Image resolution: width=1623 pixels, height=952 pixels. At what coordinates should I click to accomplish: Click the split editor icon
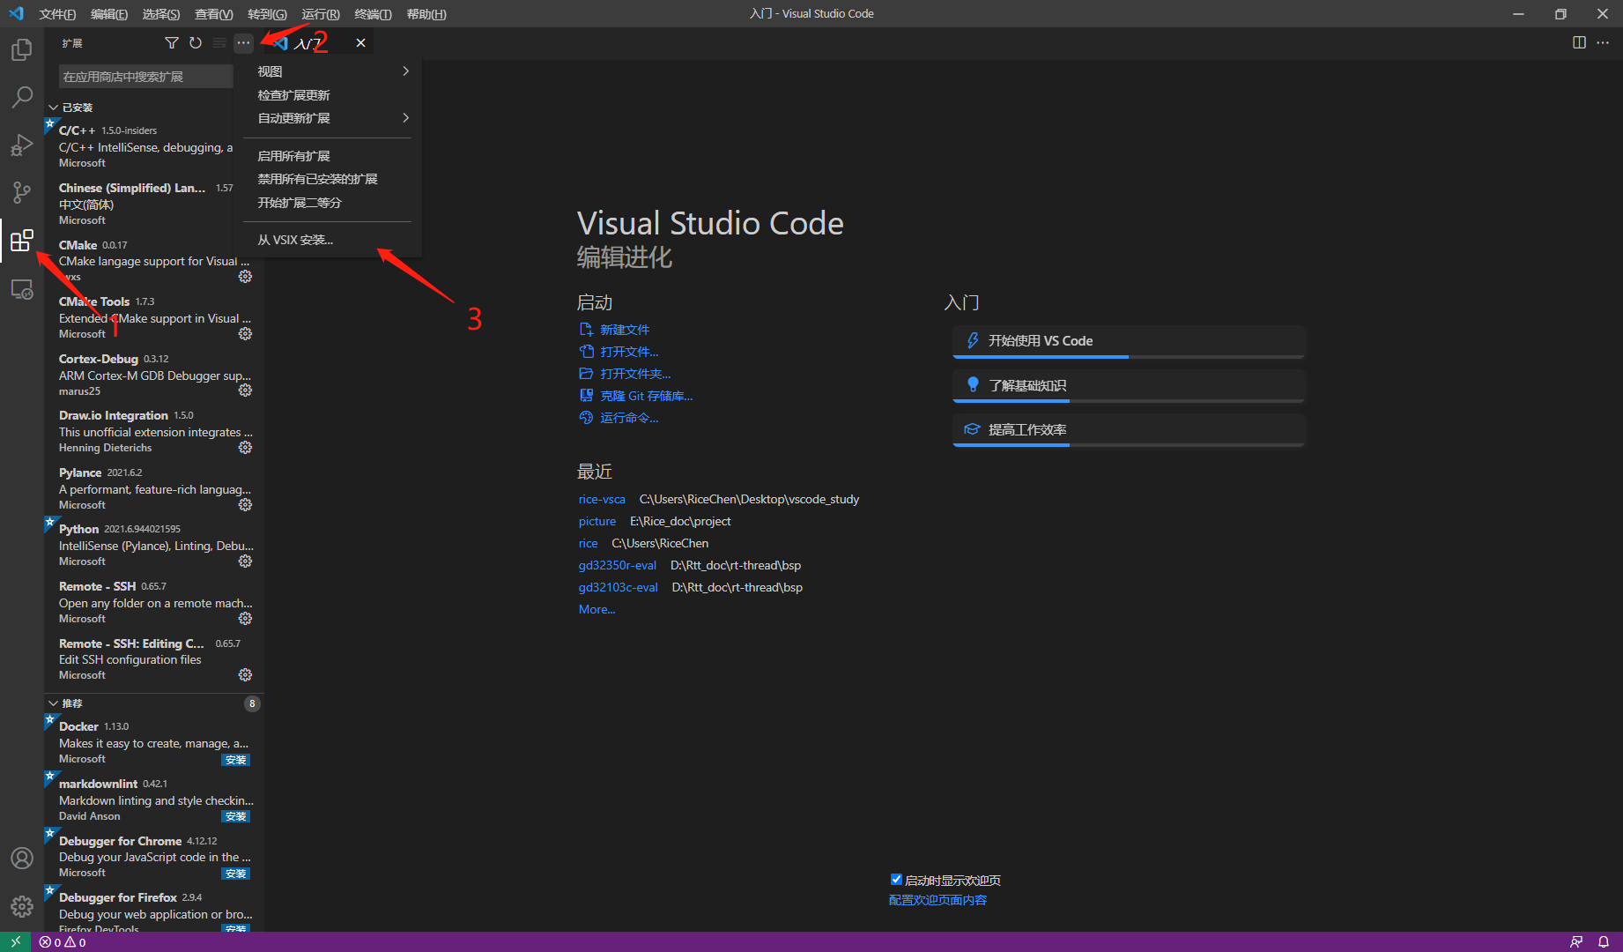click(x=1579, y=43)
